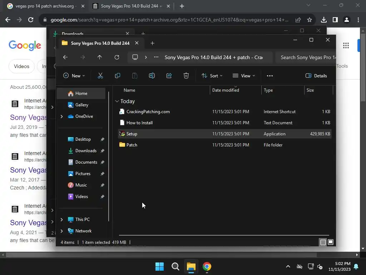Go back in Chrome browser

pyautogui.click(x=8, y=20)
